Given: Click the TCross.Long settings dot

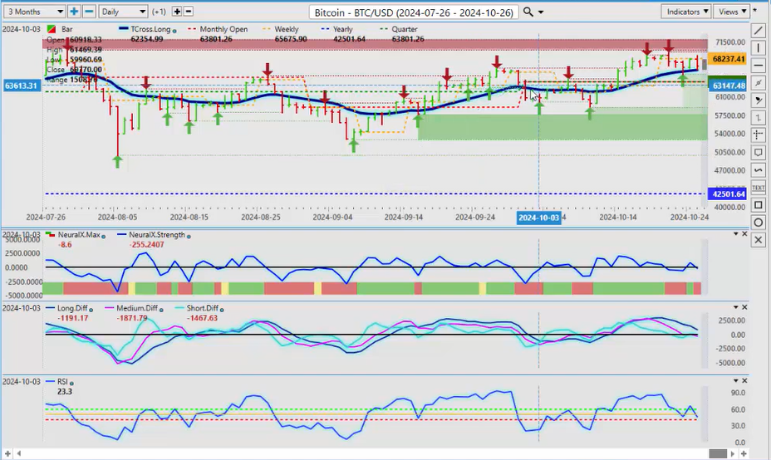Looking at the screenshot, I should point(174,31).
